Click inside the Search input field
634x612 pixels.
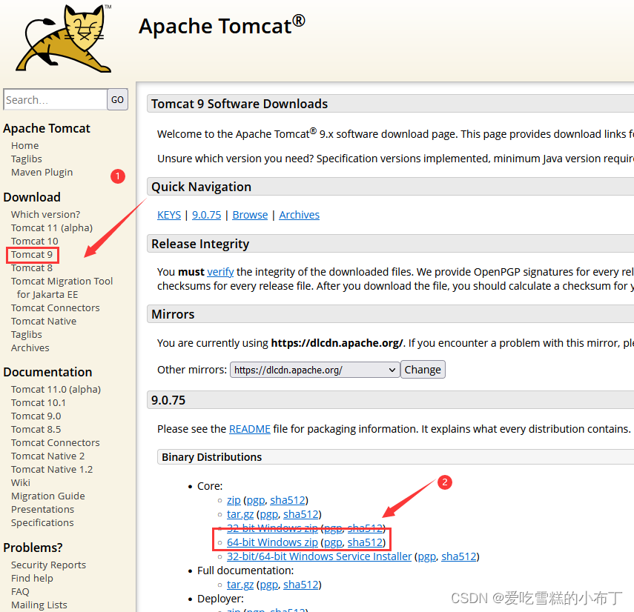point(55,99)
